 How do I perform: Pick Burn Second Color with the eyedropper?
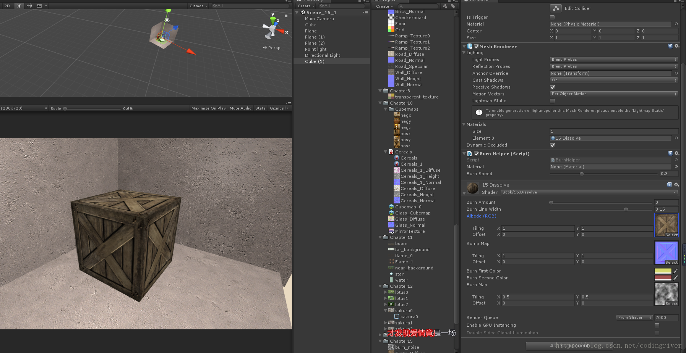point(675,278)
